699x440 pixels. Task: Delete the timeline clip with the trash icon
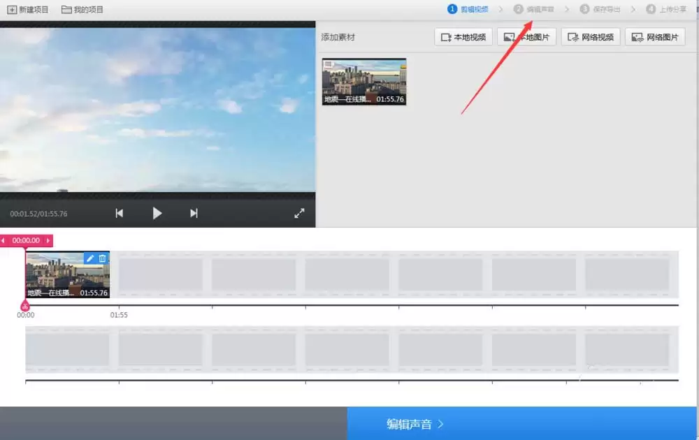[103, 258]
